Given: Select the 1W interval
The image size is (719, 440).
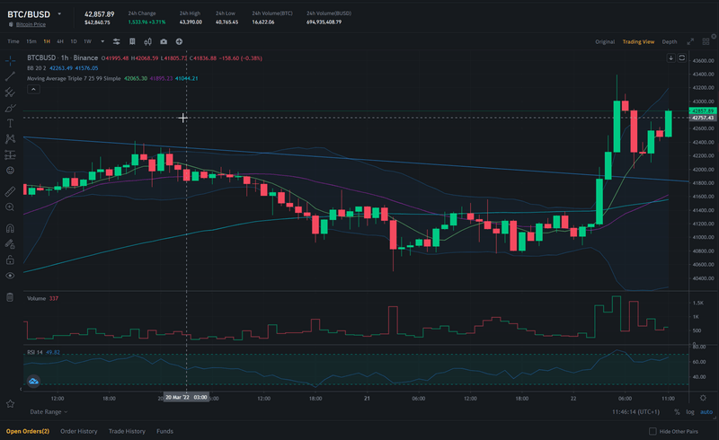Looking at the screenshot, I should [87, 41].
